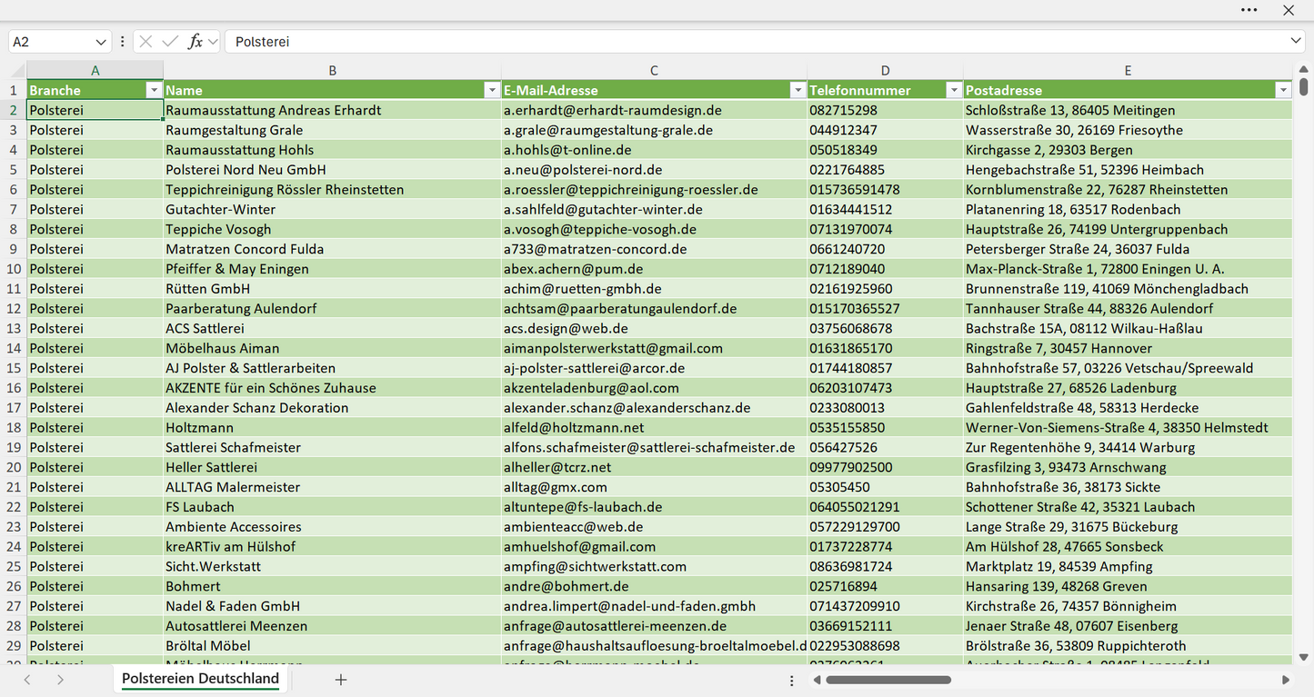1314x697 pixels.
Task: Add a new sheet with plus icon
Action: pyautogui.click(x=341, y=680)
